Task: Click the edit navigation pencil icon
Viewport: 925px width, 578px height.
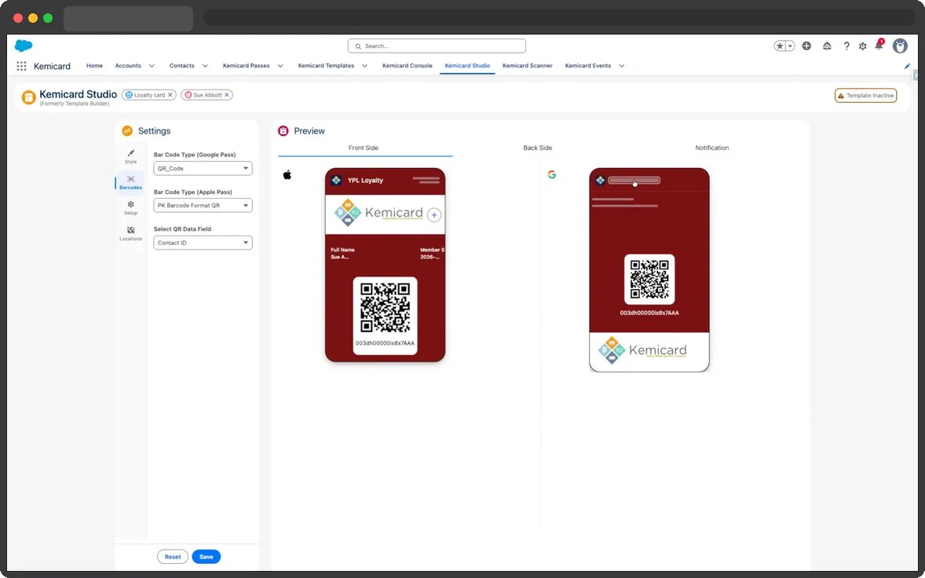Action: (x=907, y=66)
